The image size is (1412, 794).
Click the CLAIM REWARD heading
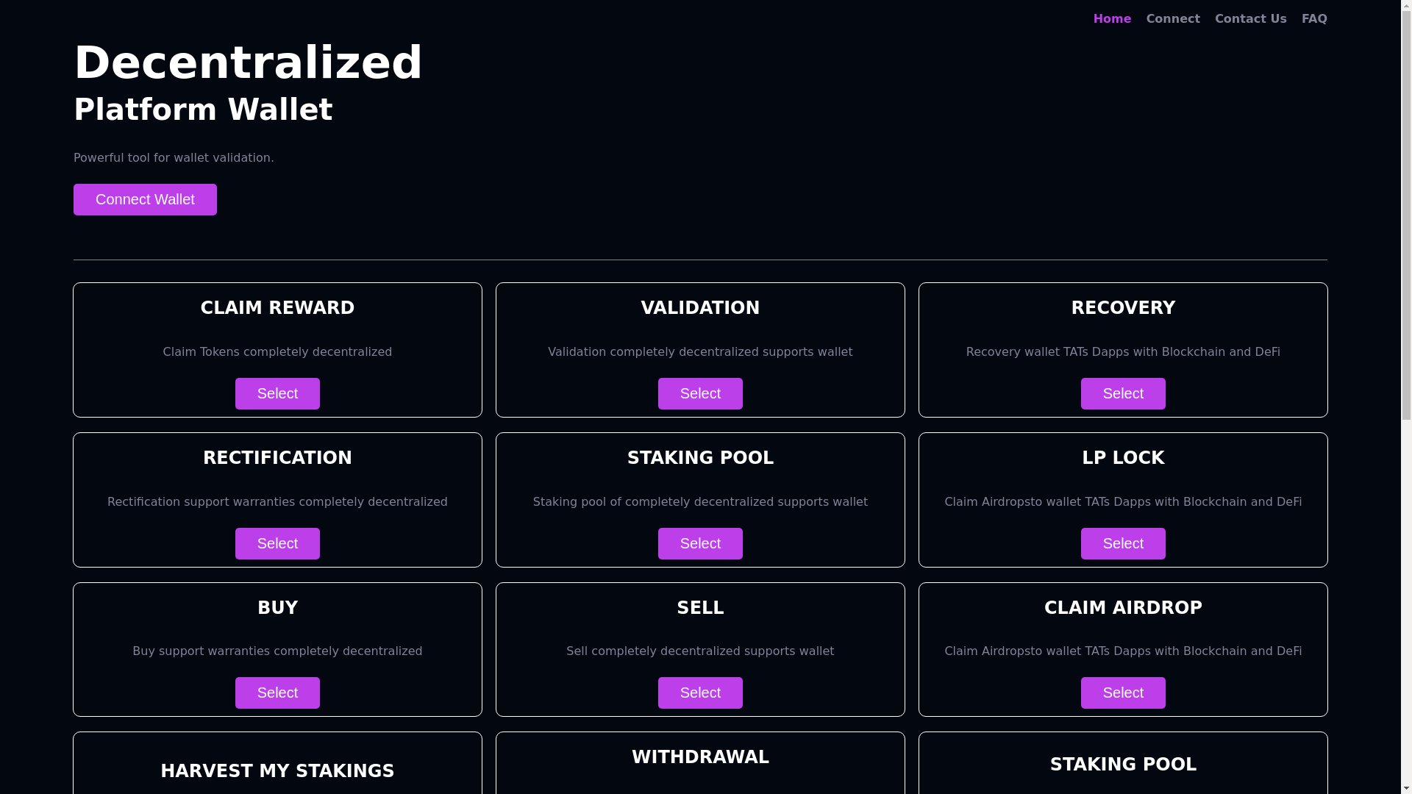[277, 307]
